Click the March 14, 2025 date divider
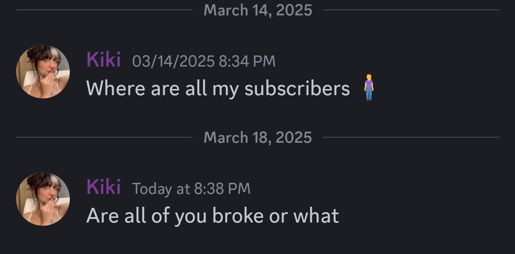Screen dimensions: 515x254 pyautogui.click(x=258, y=10)
